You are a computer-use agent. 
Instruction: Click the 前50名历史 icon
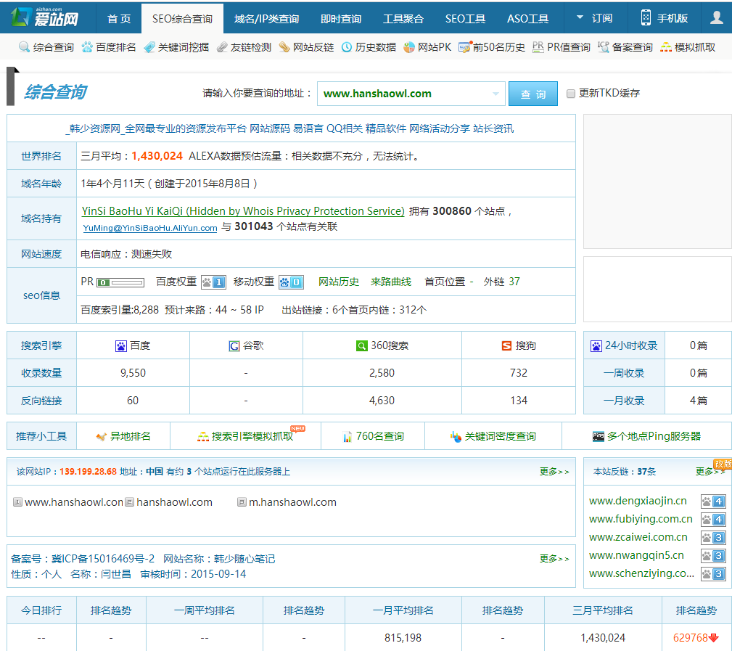pos(464,47)
